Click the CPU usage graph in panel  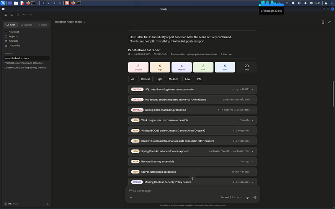coord(271,3)
